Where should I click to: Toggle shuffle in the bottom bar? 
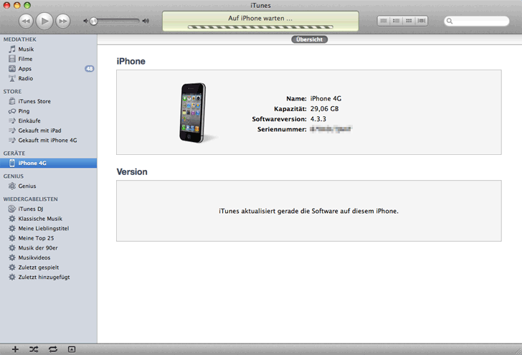34,349
